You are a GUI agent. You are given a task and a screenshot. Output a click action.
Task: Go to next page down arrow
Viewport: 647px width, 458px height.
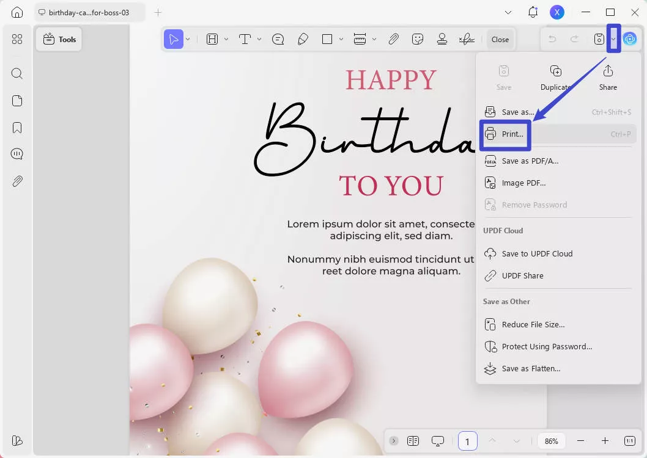[517, 441]
